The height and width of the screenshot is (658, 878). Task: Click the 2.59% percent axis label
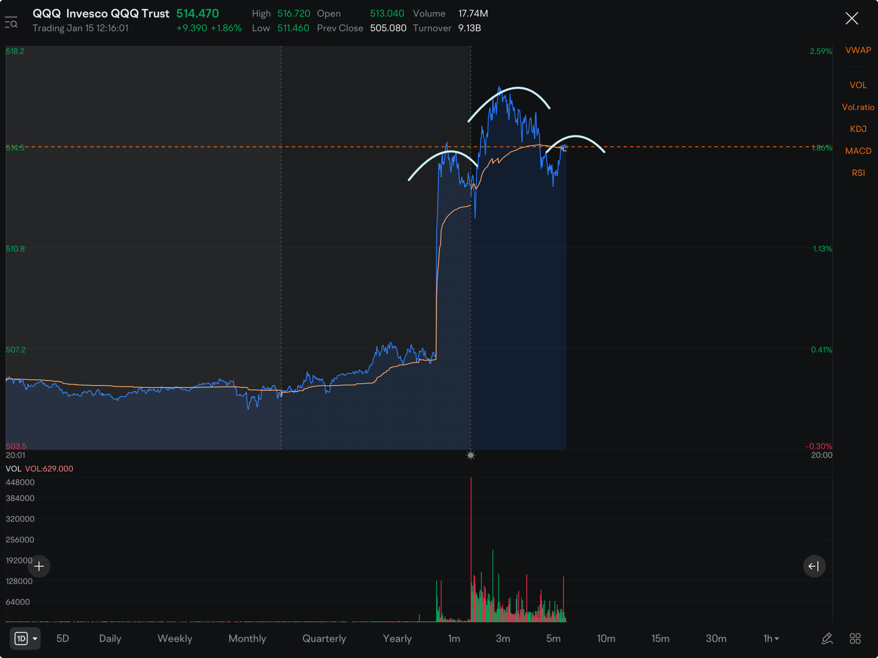point(821,51)
